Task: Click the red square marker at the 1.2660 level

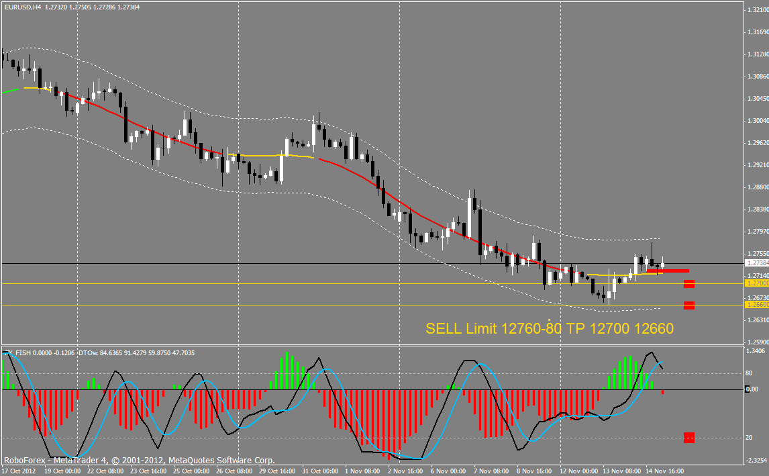Action: tap(688, 305)
